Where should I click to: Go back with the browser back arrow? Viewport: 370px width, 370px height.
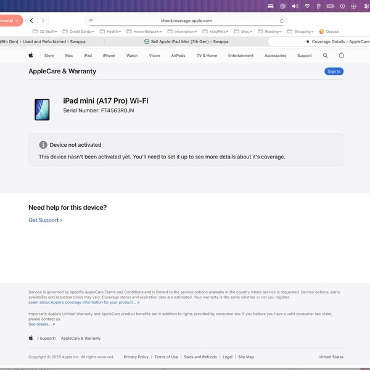[x=31, y=21]
